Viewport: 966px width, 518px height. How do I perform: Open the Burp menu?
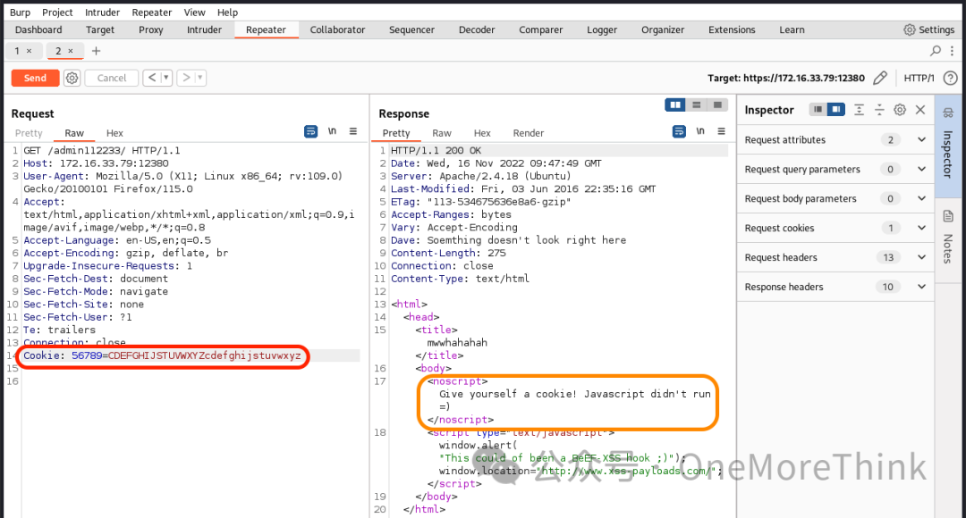click(x=20, y=13)
